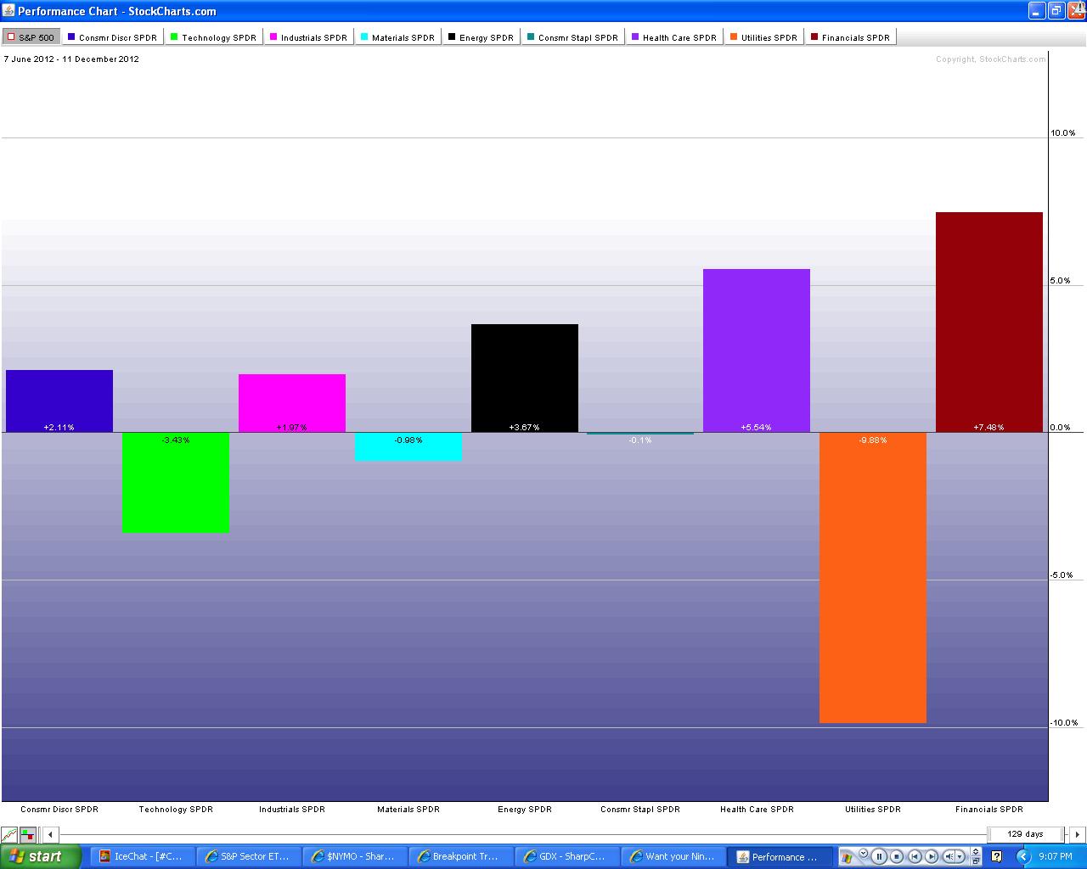Screen dimensions: 1087x869
Task: Open the GDX SharpCharts taskbar window
Action: [x=566, y=856]
